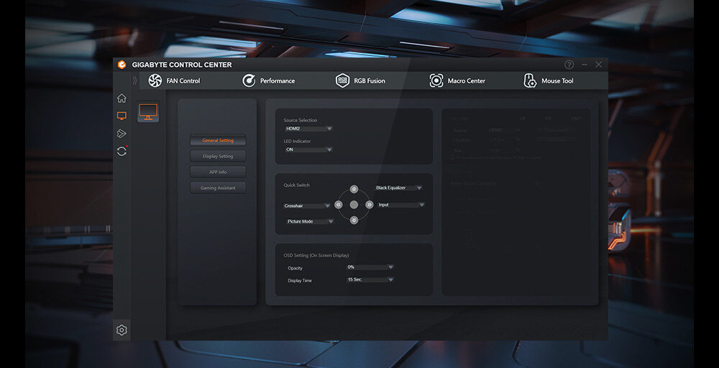
Task: Open FAN Control module
Action: (174, 80)
